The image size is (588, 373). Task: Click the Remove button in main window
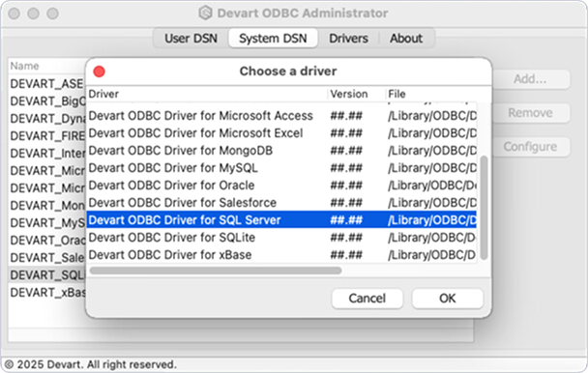tap(530, 113)
